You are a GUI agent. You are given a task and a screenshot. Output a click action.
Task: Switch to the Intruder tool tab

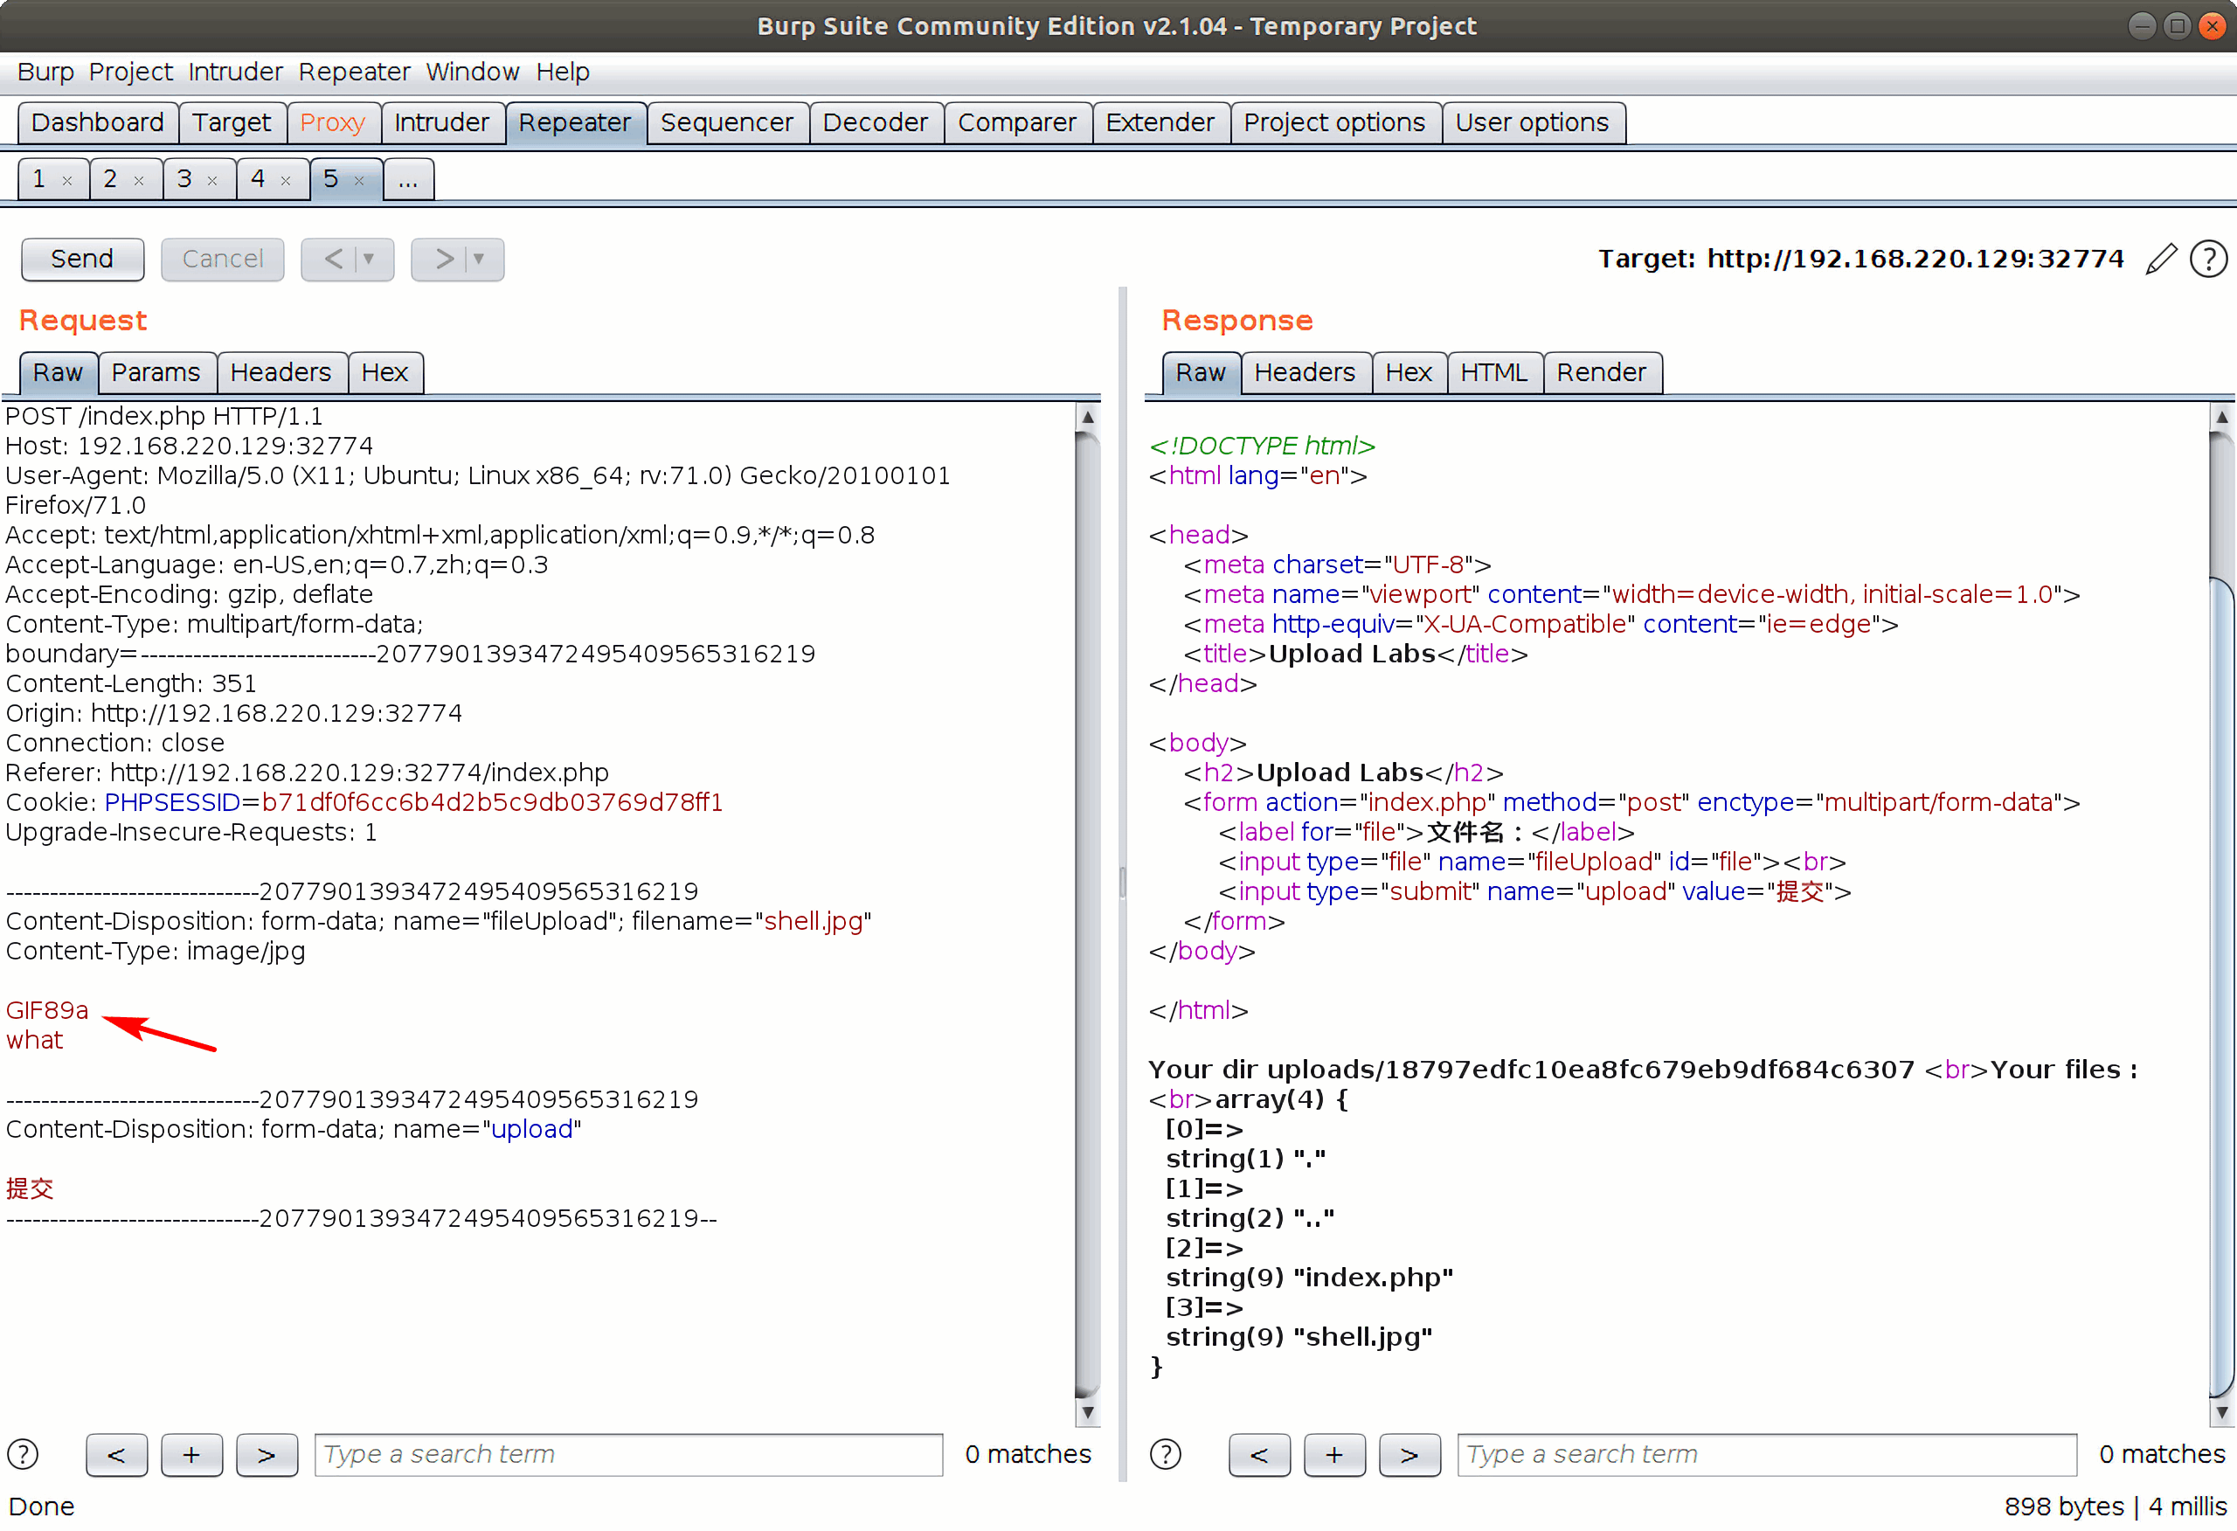(x=442, y=123)
